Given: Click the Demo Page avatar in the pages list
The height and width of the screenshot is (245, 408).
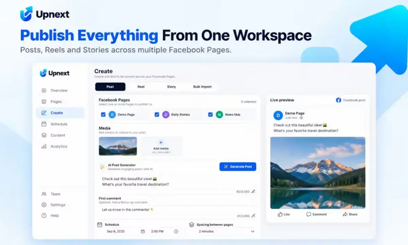Looking at the screenshot, I should [112, 115].
